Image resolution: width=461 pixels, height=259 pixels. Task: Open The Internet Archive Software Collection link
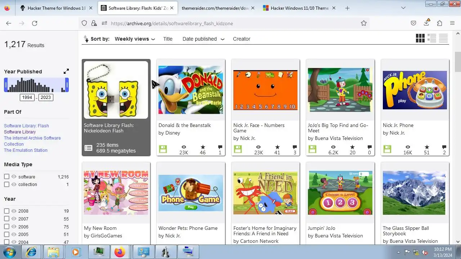(32, 141)
